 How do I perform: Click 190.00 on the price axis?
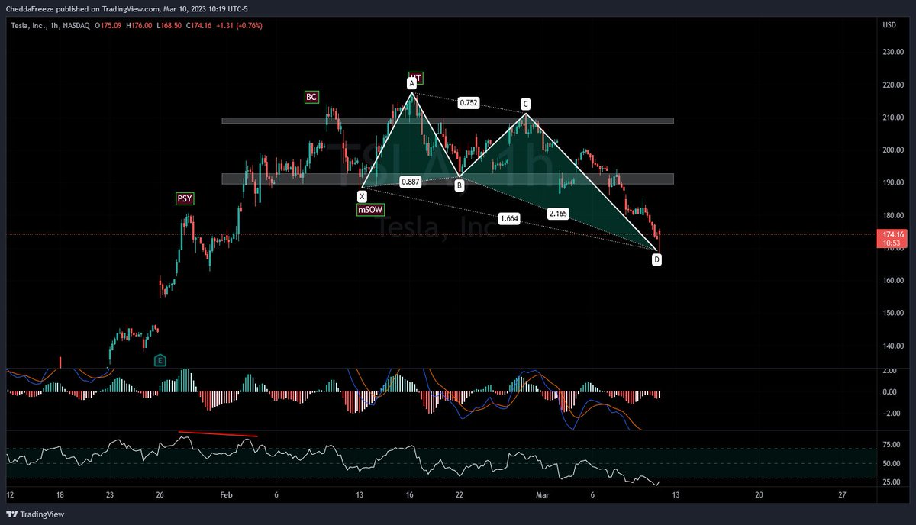point(892,183)
